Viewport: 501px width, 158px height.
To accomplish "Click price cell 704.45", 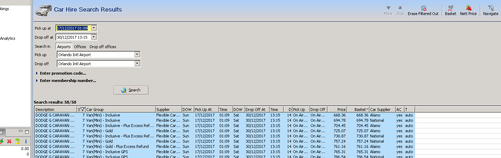I will (337, 126).
